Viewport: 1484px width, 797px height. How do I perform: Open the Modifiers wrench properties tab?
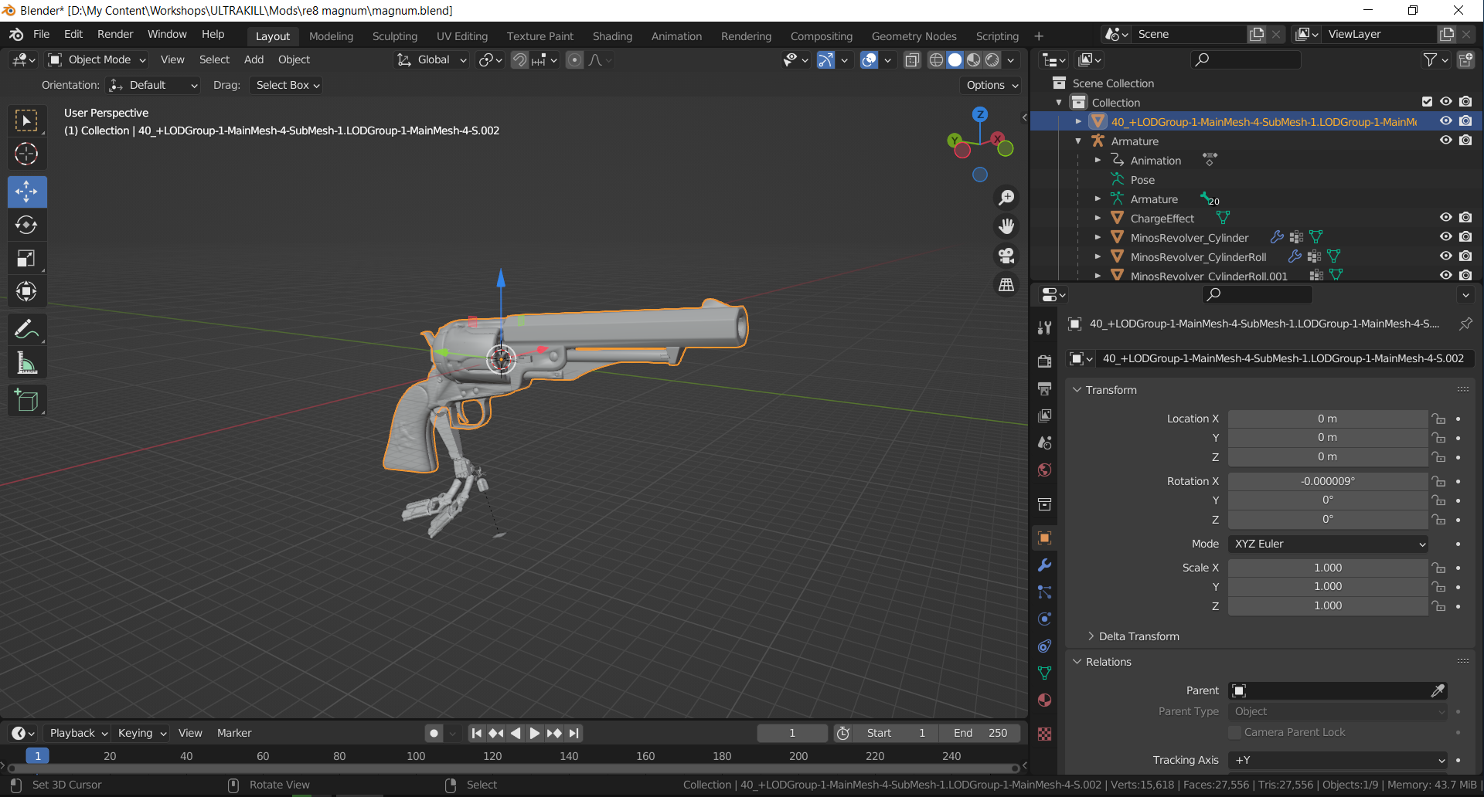pyautogui.click(x=1044, y=565)
